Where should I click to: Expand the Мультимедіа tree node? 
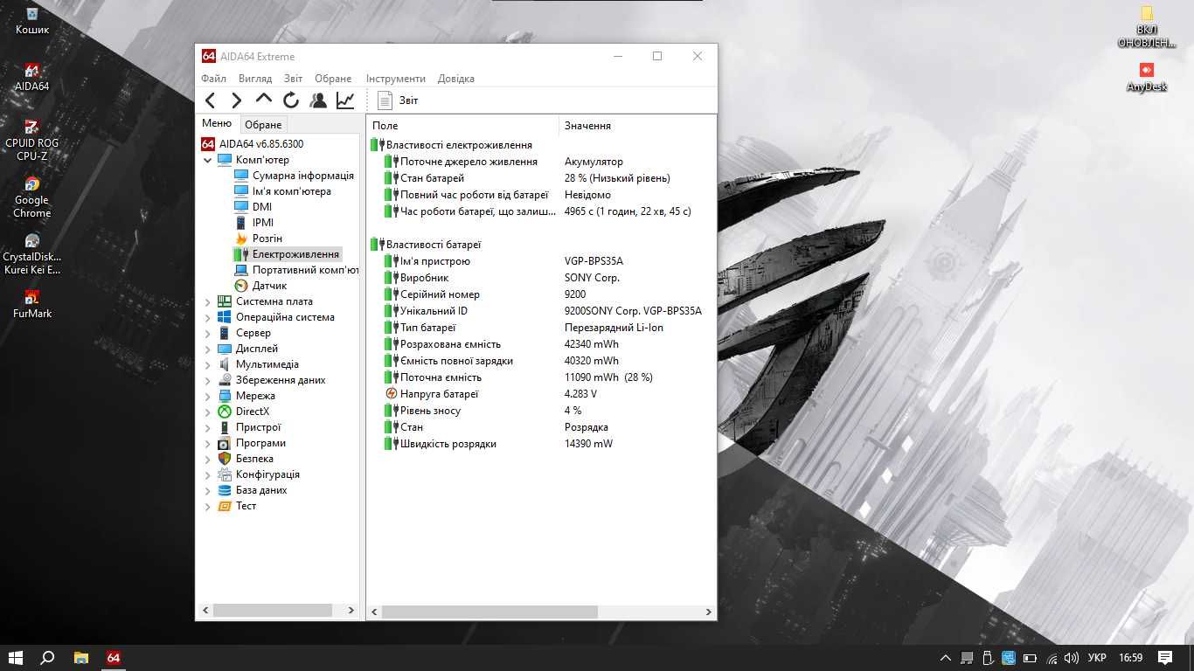(208, 364)
